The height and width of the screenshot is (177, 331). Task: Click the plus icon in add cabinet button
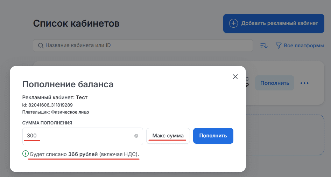[233, 23]
